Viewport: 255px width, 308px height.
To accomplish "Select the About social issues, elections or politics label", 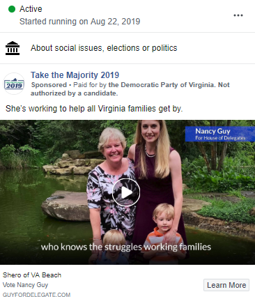I will pyautogui.click(x=104, y=48).
